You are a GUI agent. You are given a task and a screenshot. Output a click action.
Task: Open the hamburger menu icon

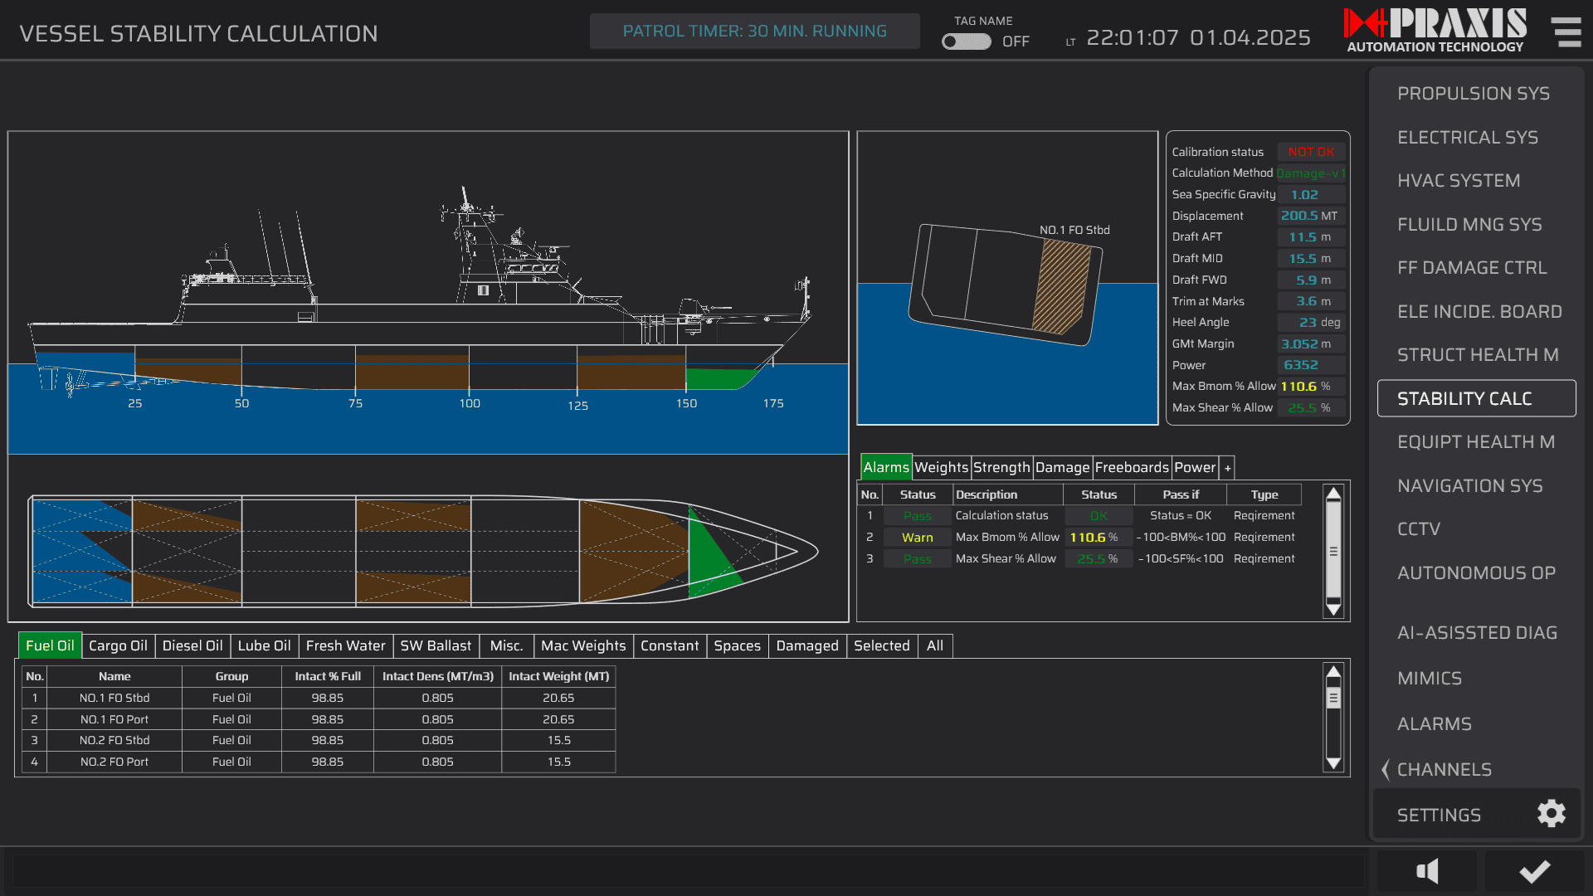click(x=1566, y=32)
